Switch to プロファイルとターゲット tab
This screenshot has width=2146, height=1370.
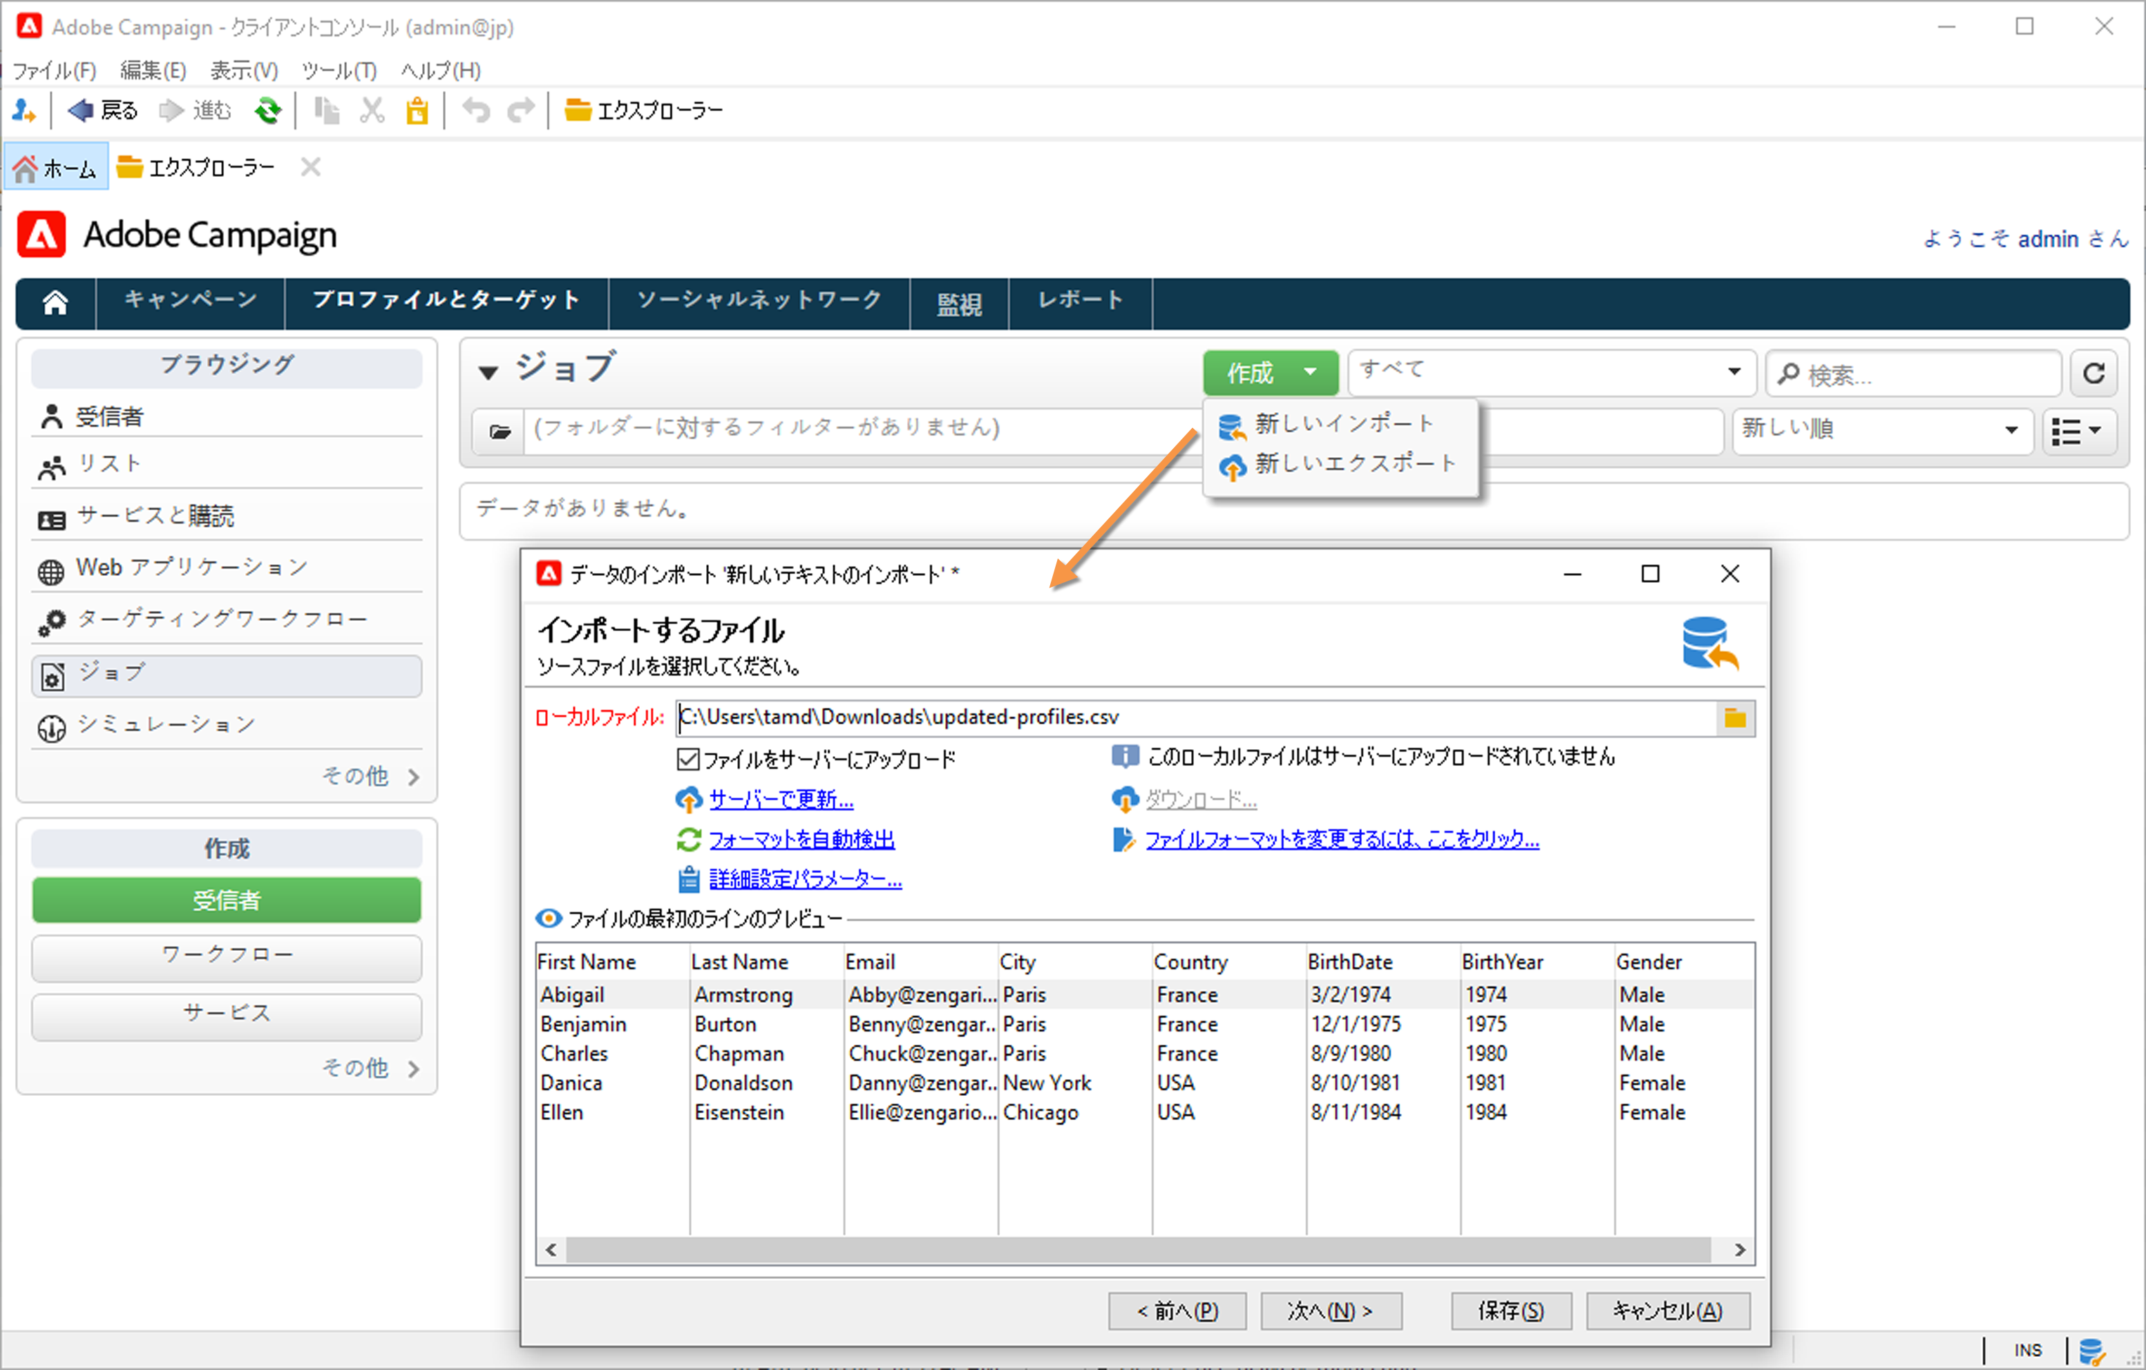446,300
